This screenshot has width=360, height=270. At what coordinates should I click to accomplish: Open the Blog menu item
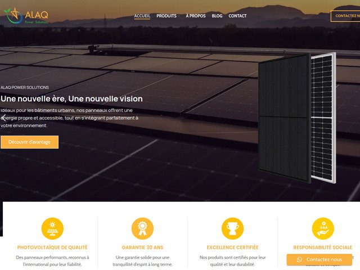217,16
